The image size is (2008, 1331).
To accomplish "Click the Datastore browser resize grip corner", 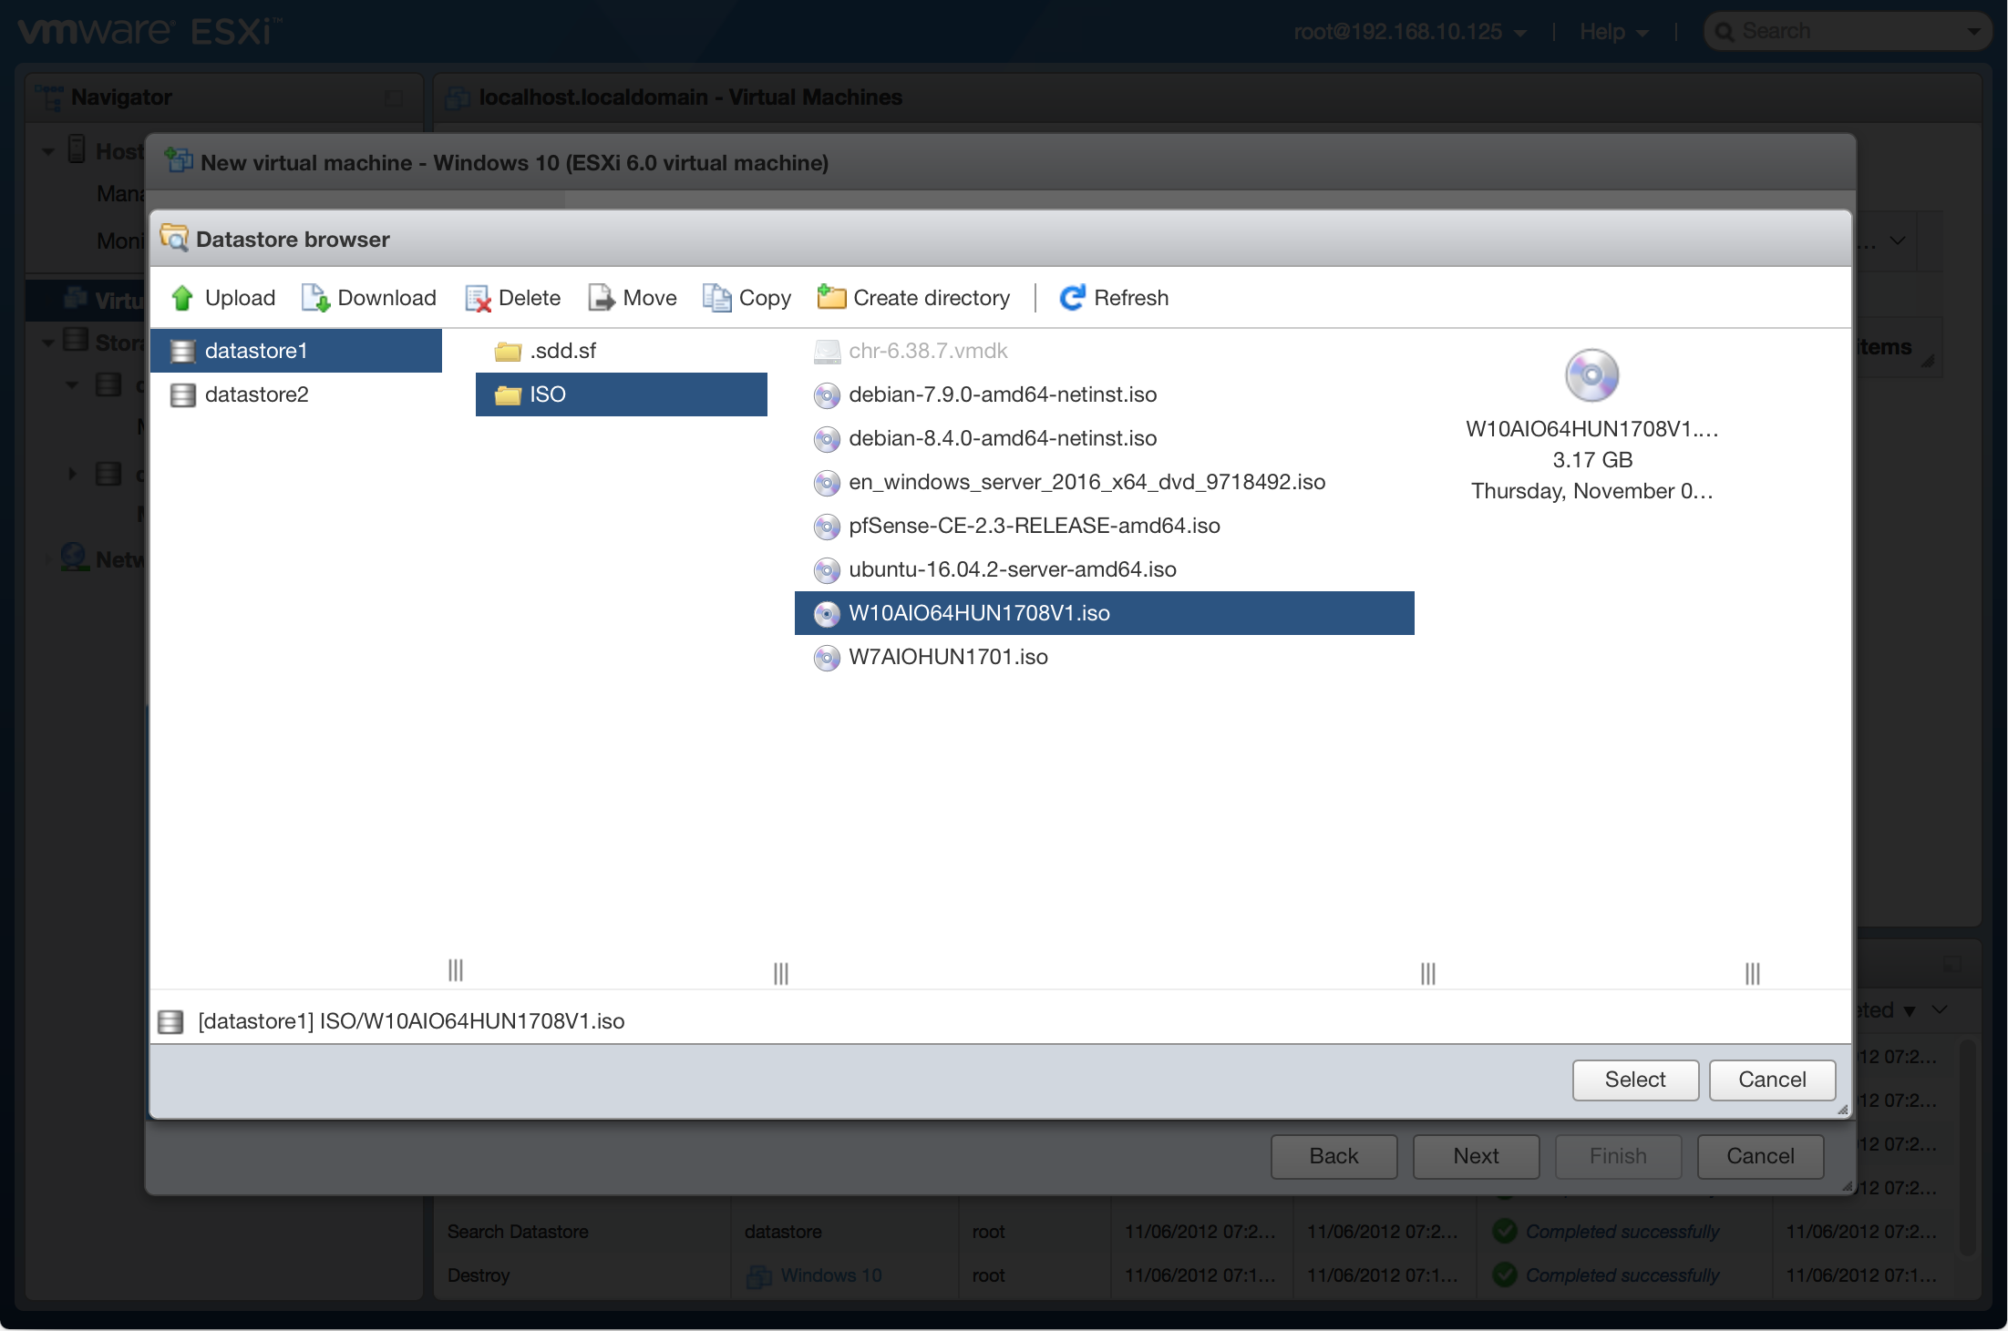I will 1842,1109.
